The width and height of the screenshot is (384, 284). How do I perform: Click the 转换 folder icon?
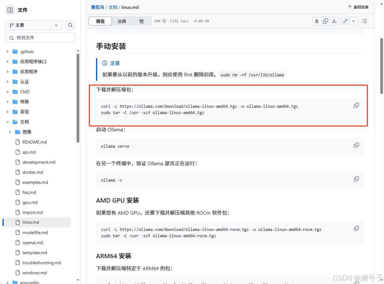pos(15,102)
